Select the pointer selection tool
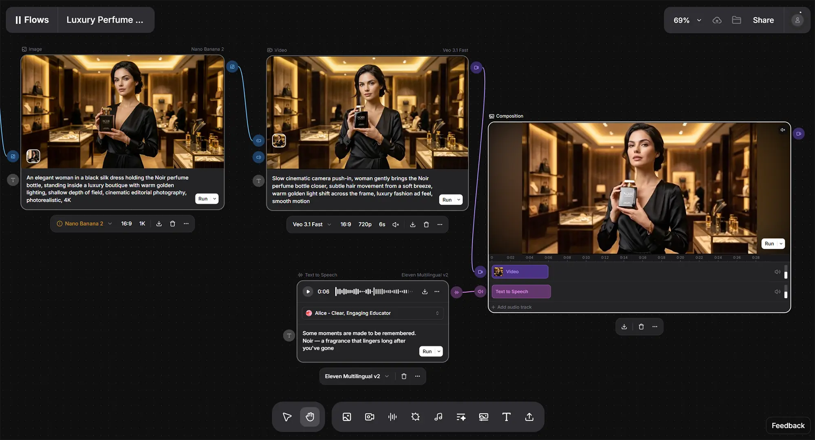 (287, 417)
